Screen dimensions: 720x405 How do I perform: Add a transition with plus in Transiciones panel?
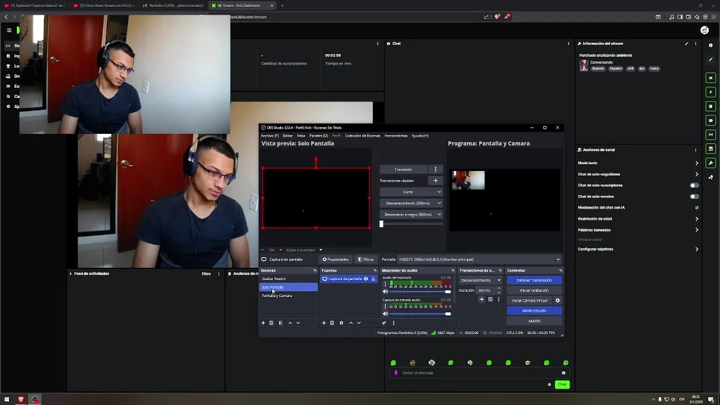click(x=481, y=300)
